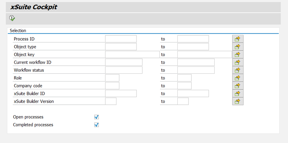
Task: Open multiple selection for Process ID
Action: point(238,39)
